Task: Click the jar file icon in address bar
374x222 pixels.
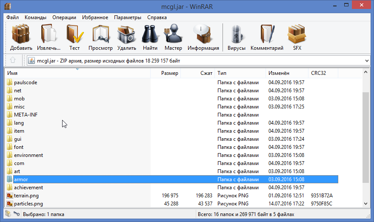Action: tap(32, 61)
